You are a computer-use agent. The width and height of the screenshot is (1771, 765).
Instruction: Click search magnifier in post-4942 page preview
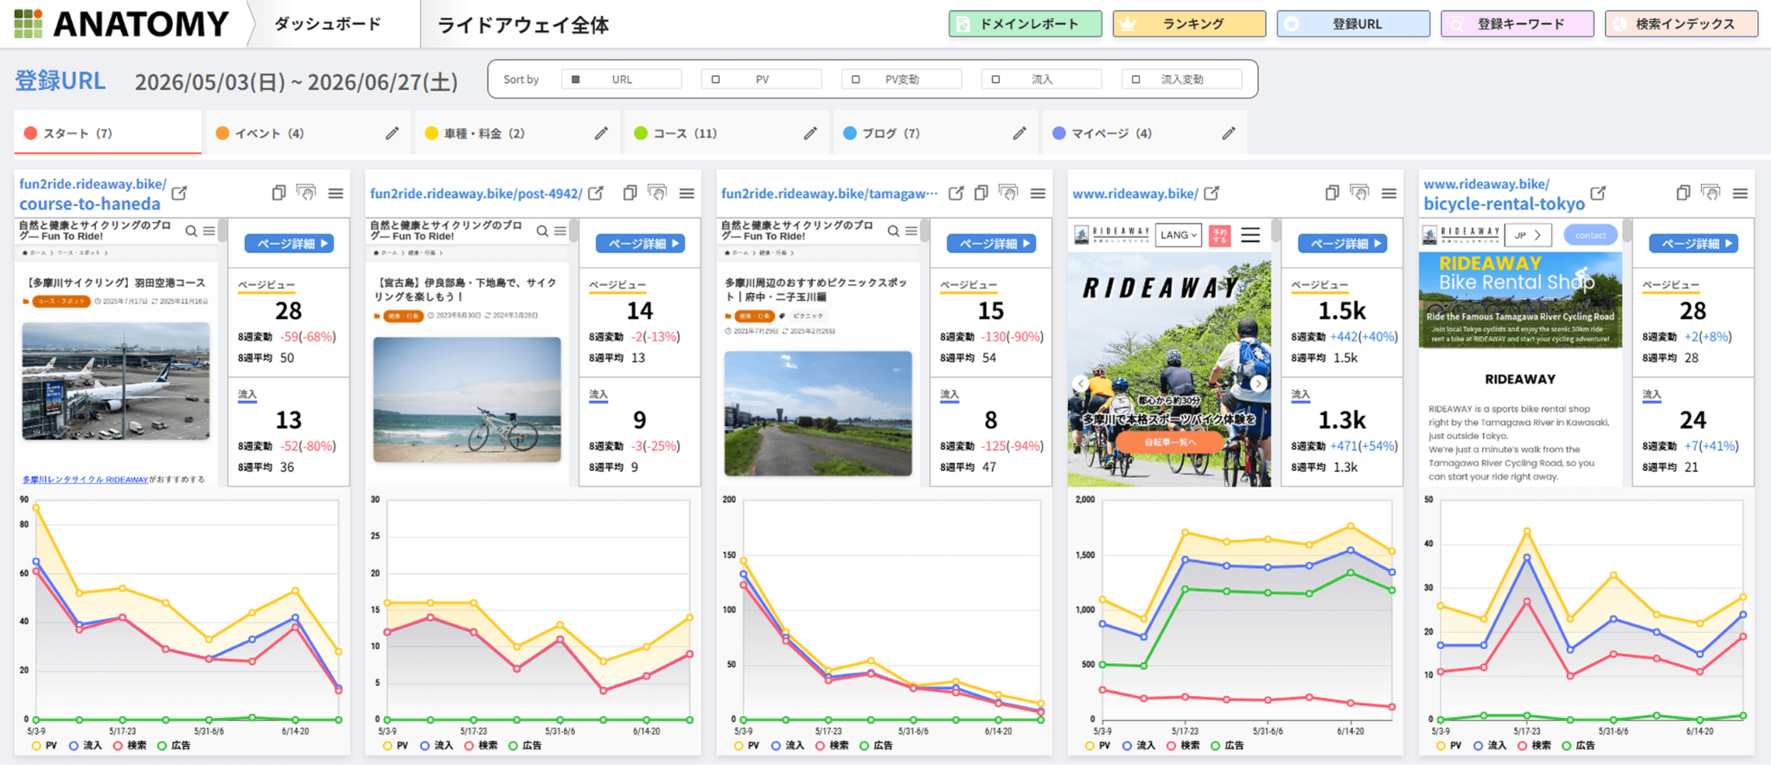(x=542, y=231)
